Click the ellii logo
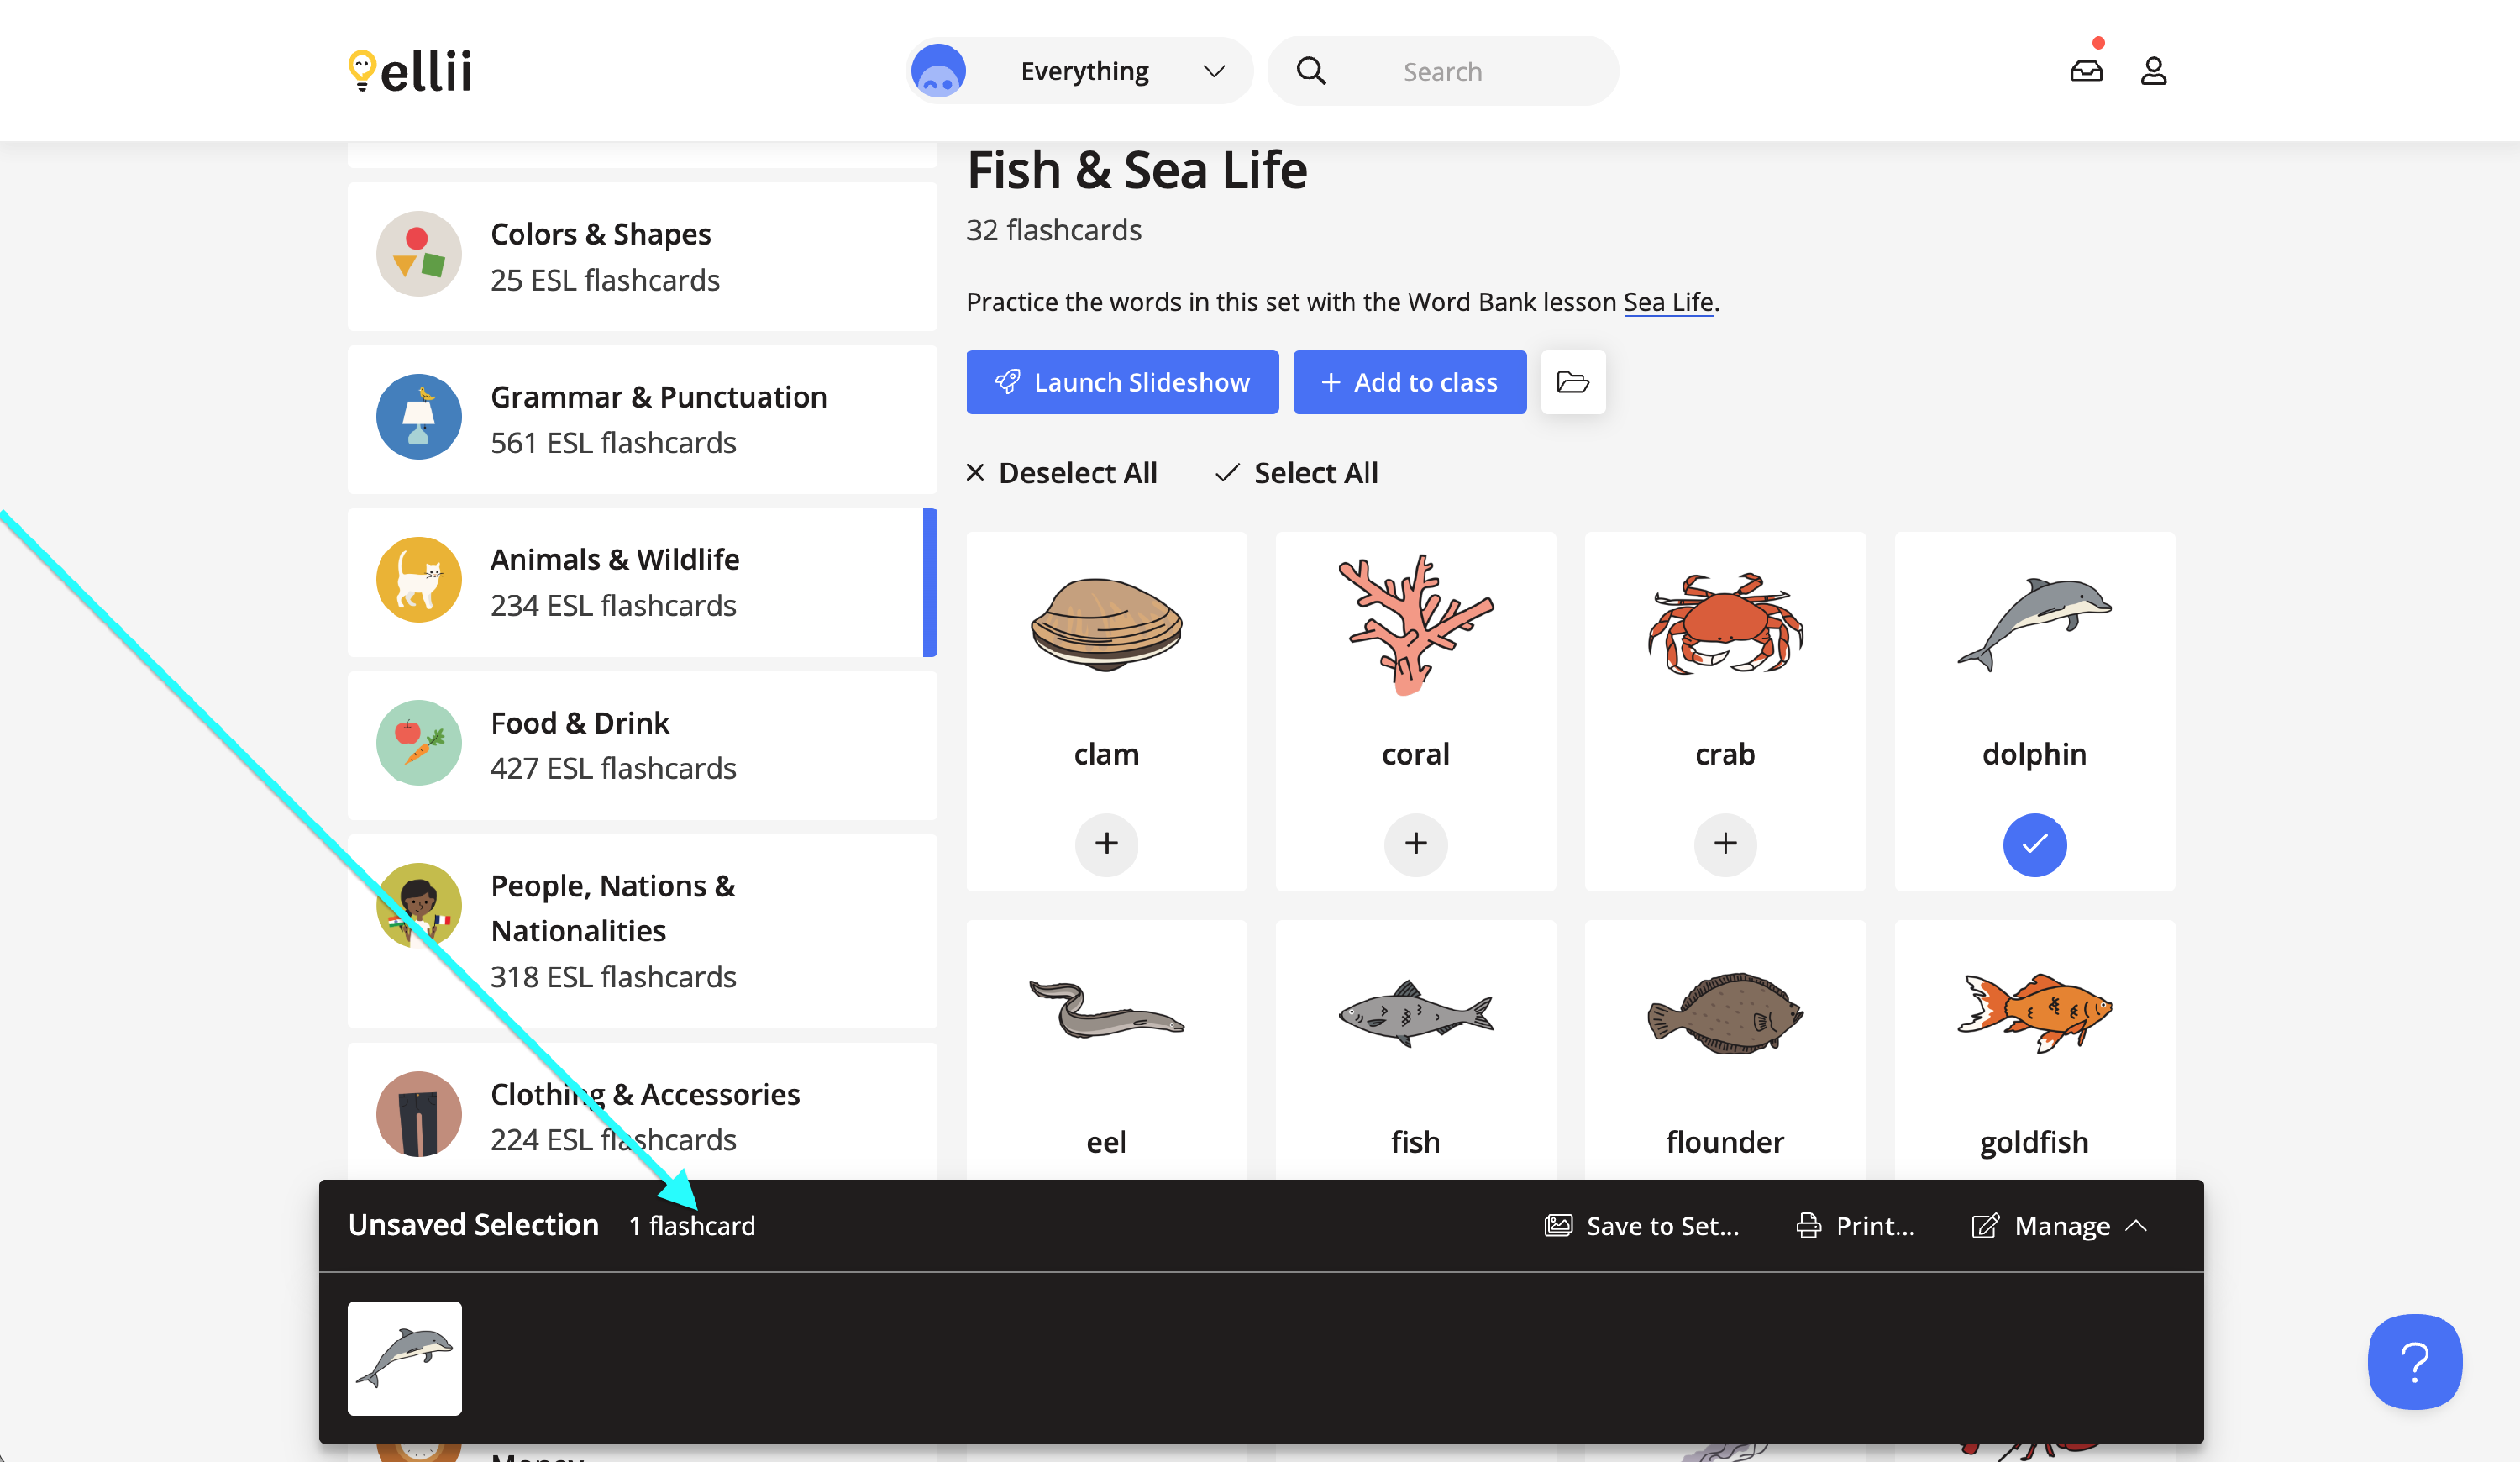 point(410,71)
